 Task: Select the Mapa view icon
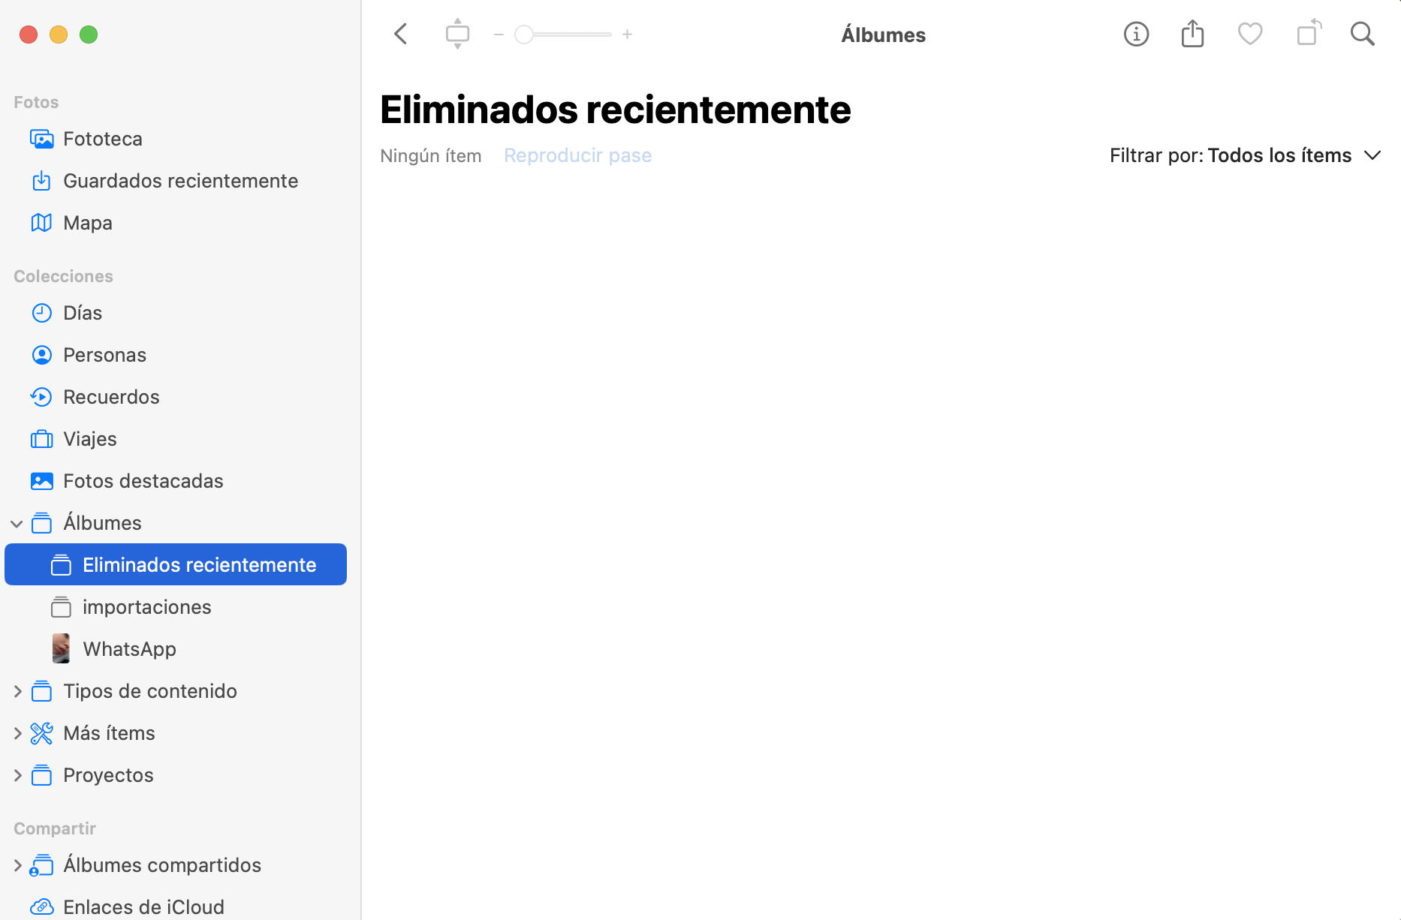pos(42,222)
